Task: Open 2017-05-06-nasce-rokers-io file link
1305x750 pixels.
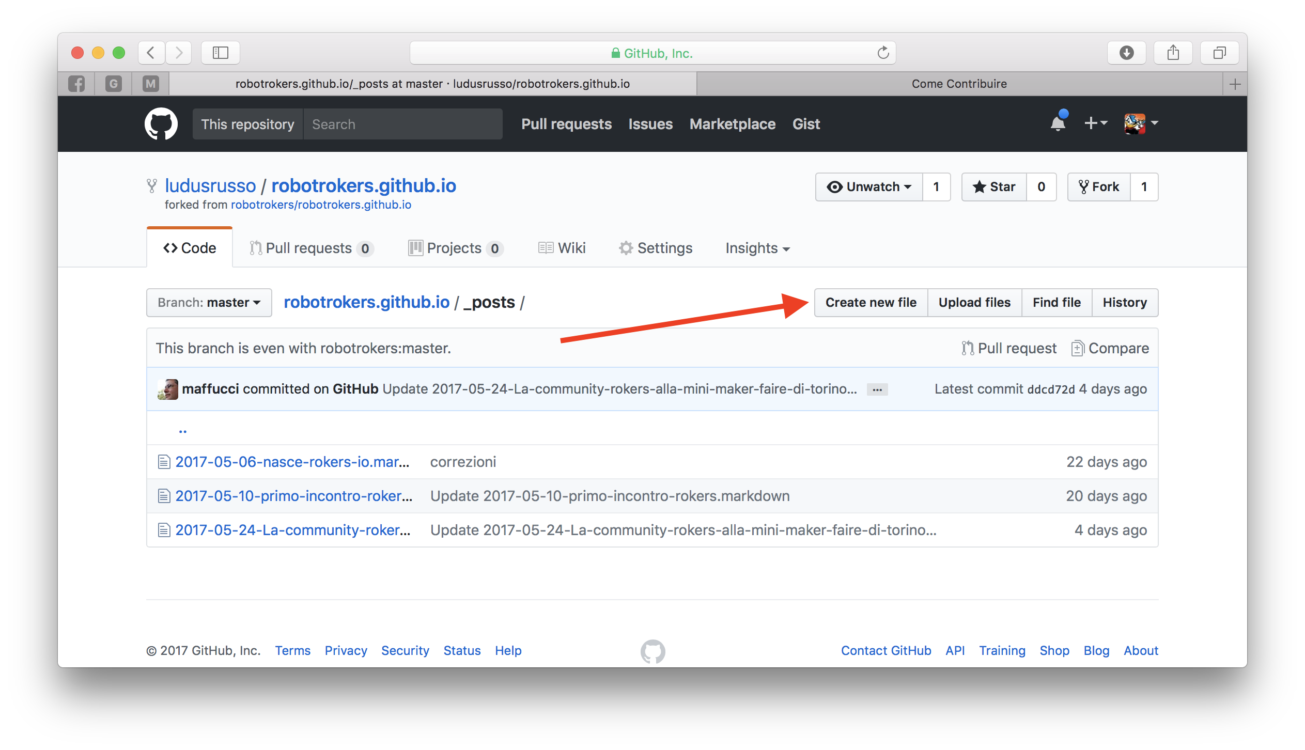Action: tap(292, 462)
